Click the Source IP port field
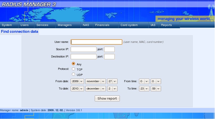This screenshot has height=119, width=216. click(x=109, y=49)
